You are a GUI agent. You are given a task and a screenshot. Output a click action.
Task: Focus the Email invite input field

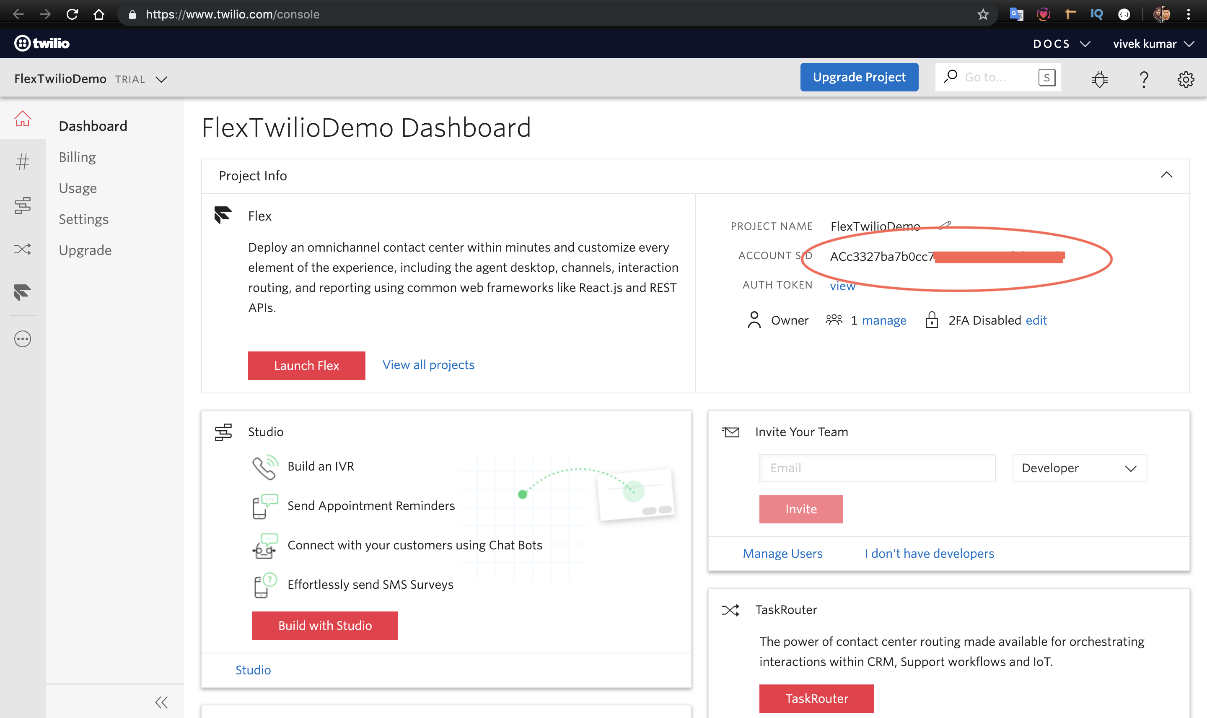pos(877,468)
